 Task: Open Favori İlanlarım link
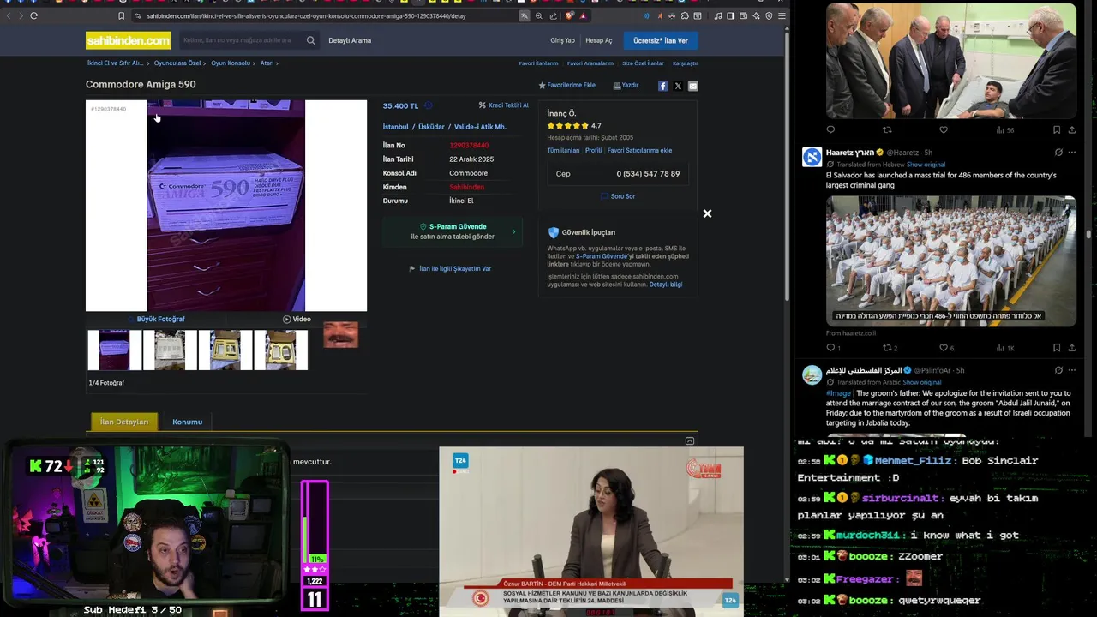(x=538, y=63)
